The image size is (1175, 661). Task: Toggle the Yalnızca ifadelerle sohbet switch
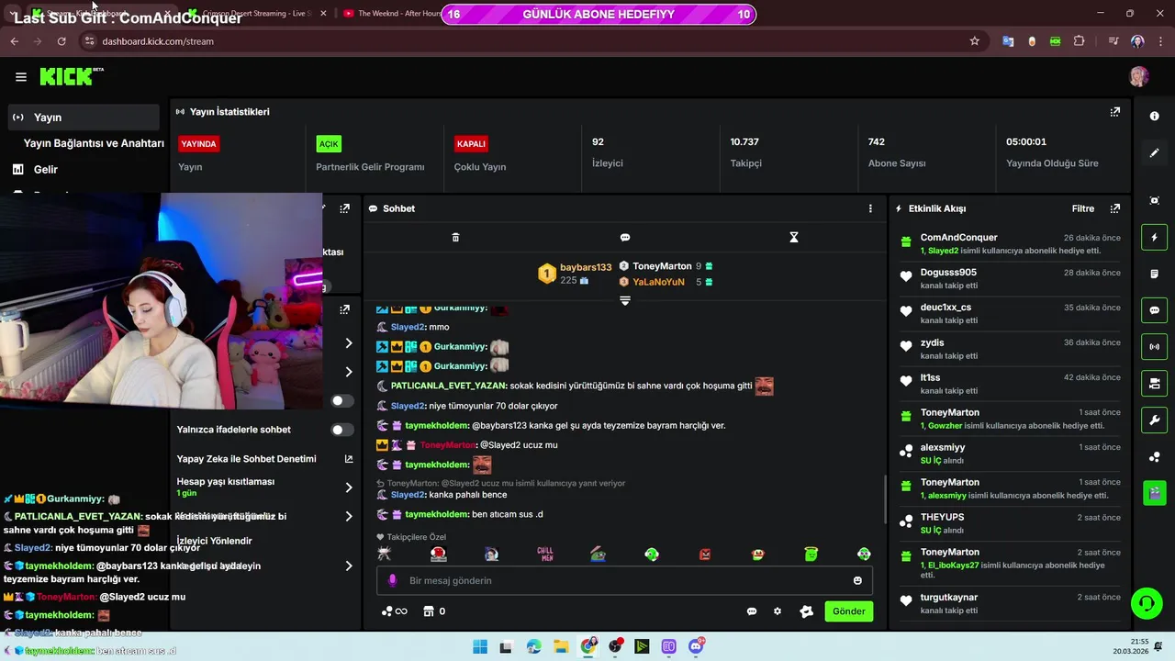point(341,430)
